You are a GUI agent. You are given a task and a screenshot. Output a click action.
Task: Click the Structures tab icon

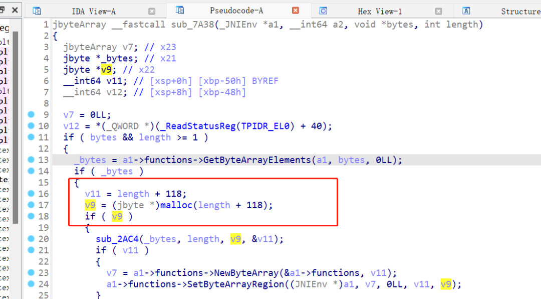click(466, 11)
